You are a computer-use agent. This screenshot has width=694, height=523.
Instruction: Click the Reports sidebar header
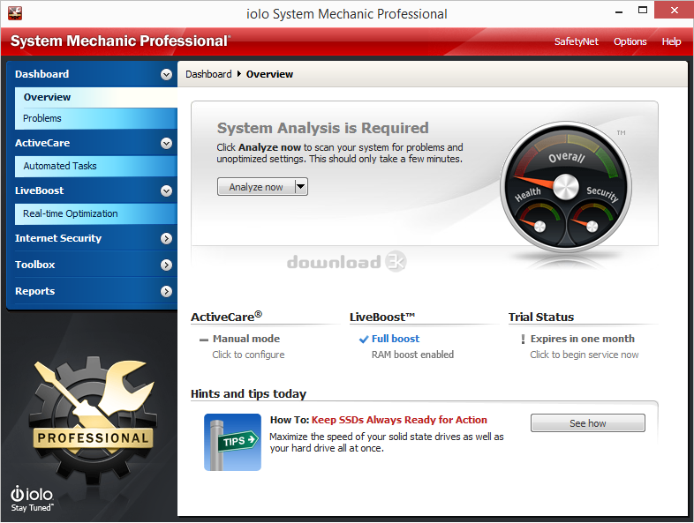[x=35, y=291]
